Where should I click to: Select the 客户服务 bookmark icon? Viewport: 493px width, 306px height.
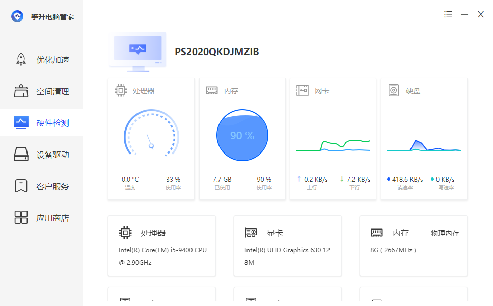click(21, 186)
